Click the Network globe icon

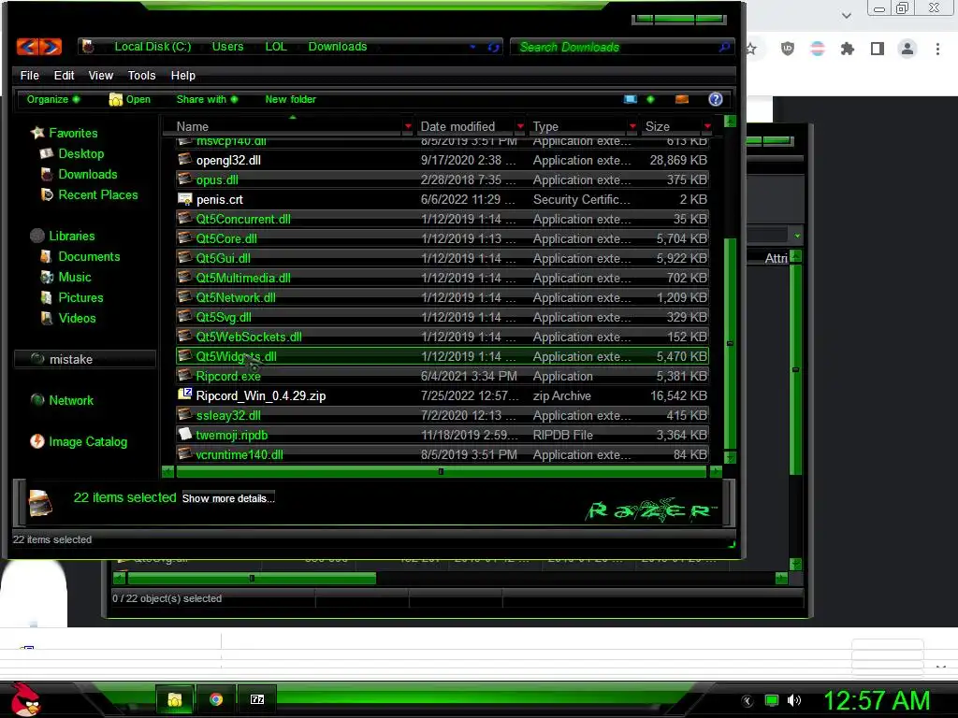tap(37, 400)
